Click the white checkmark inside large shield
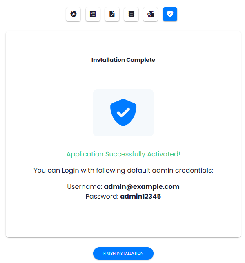 click(x=123, y=112)
